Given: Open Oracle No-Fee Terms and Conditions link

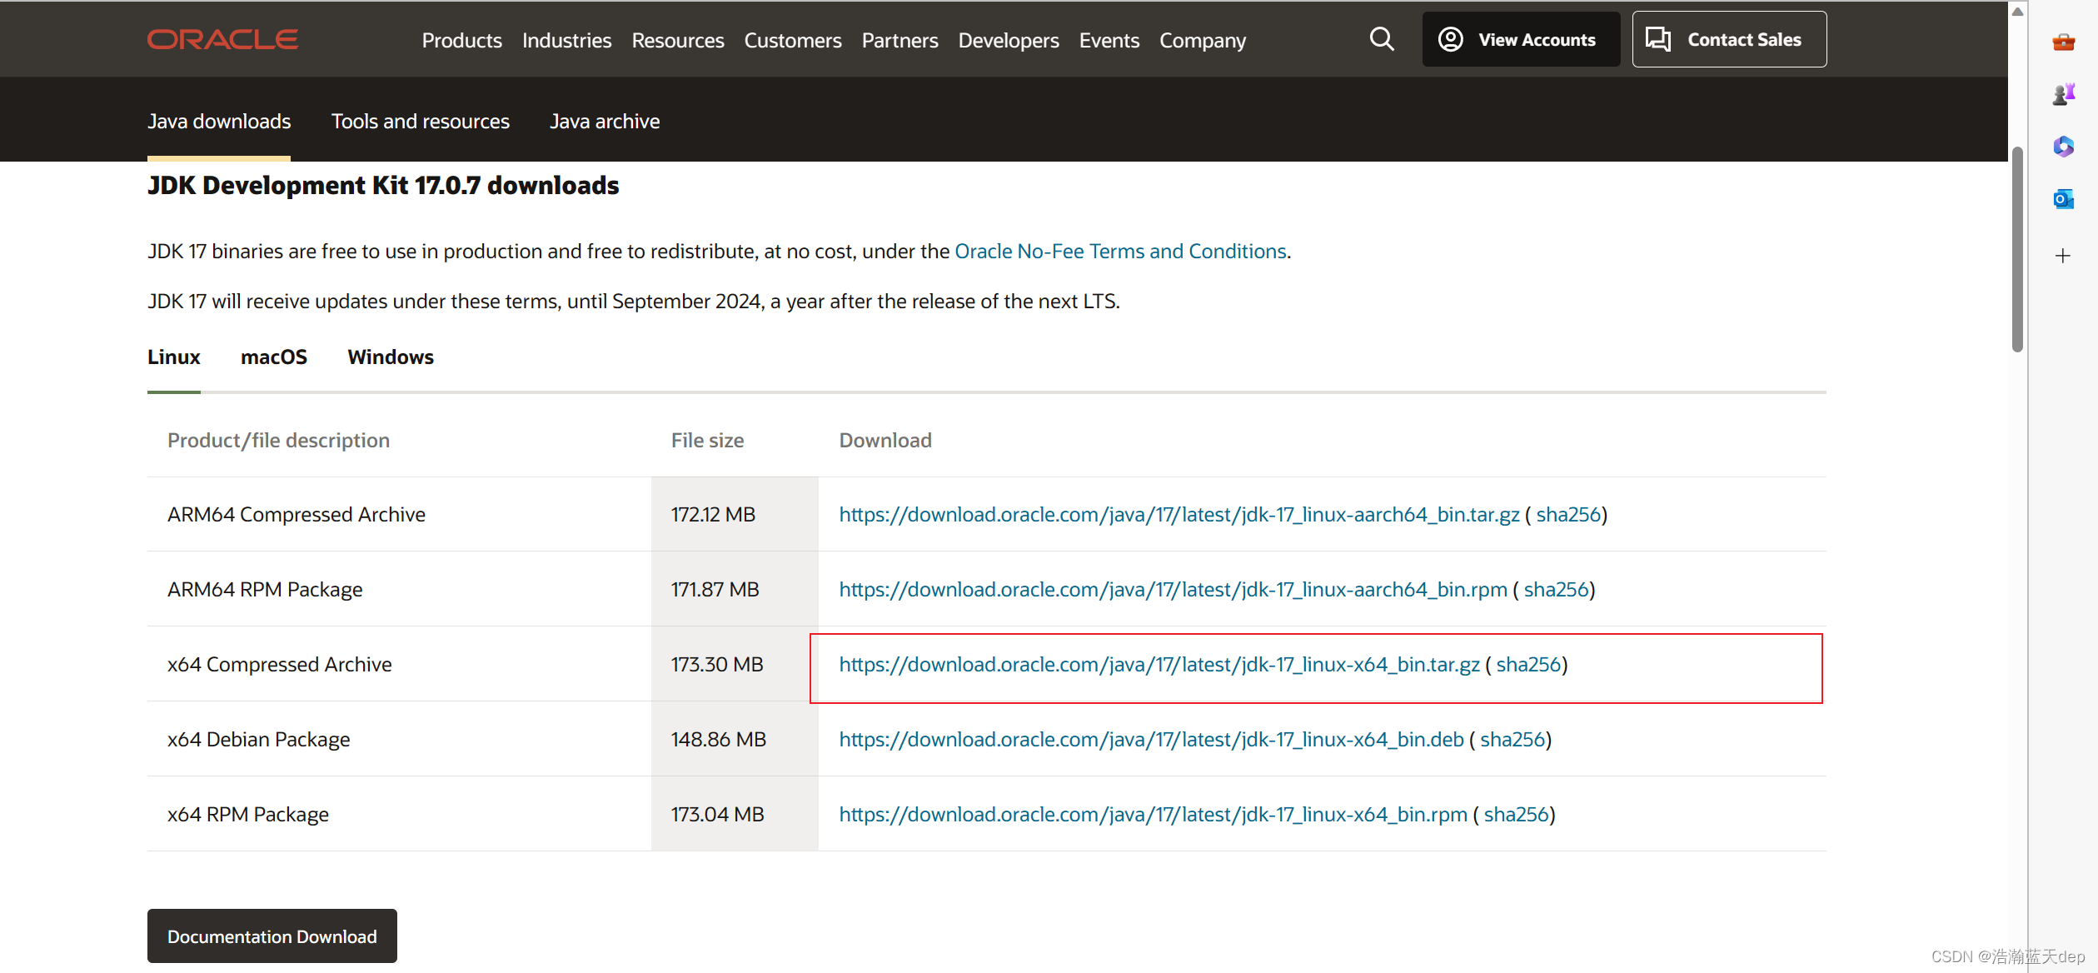Looking at the screenshot, I should click(x=1119, y=252).
